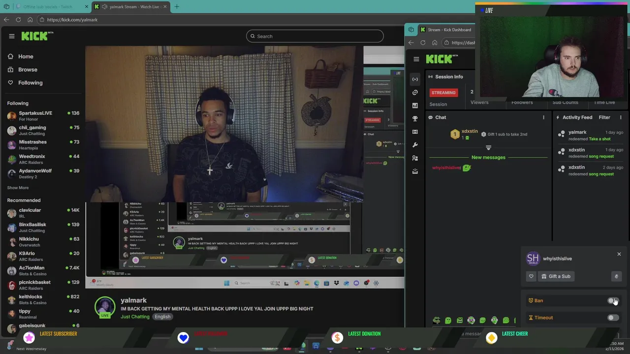The width and height of the screenshot is (630, 354).
Task: Click the Following heart icon in sidebar
Action: pos(10,83)
